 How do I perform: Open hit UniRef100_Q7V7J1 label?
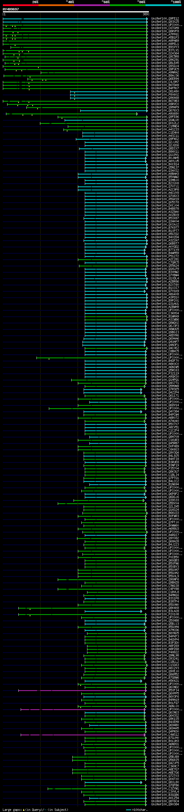click(x=165, y=187)
